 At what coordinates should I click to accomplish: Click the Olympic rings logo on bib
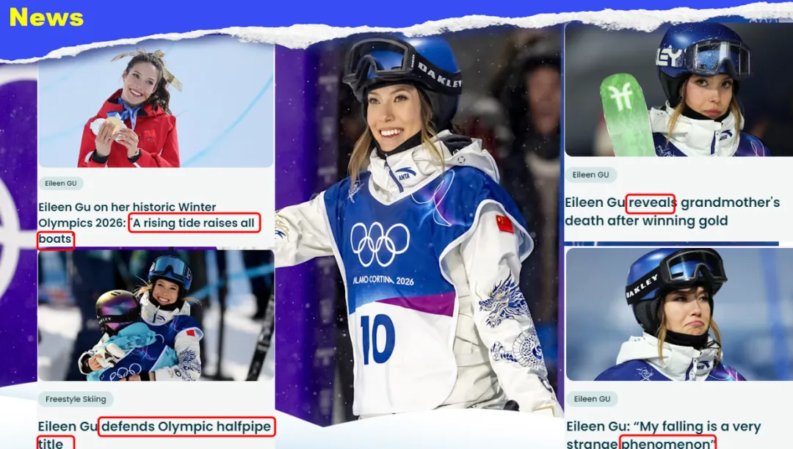point(380,244)
